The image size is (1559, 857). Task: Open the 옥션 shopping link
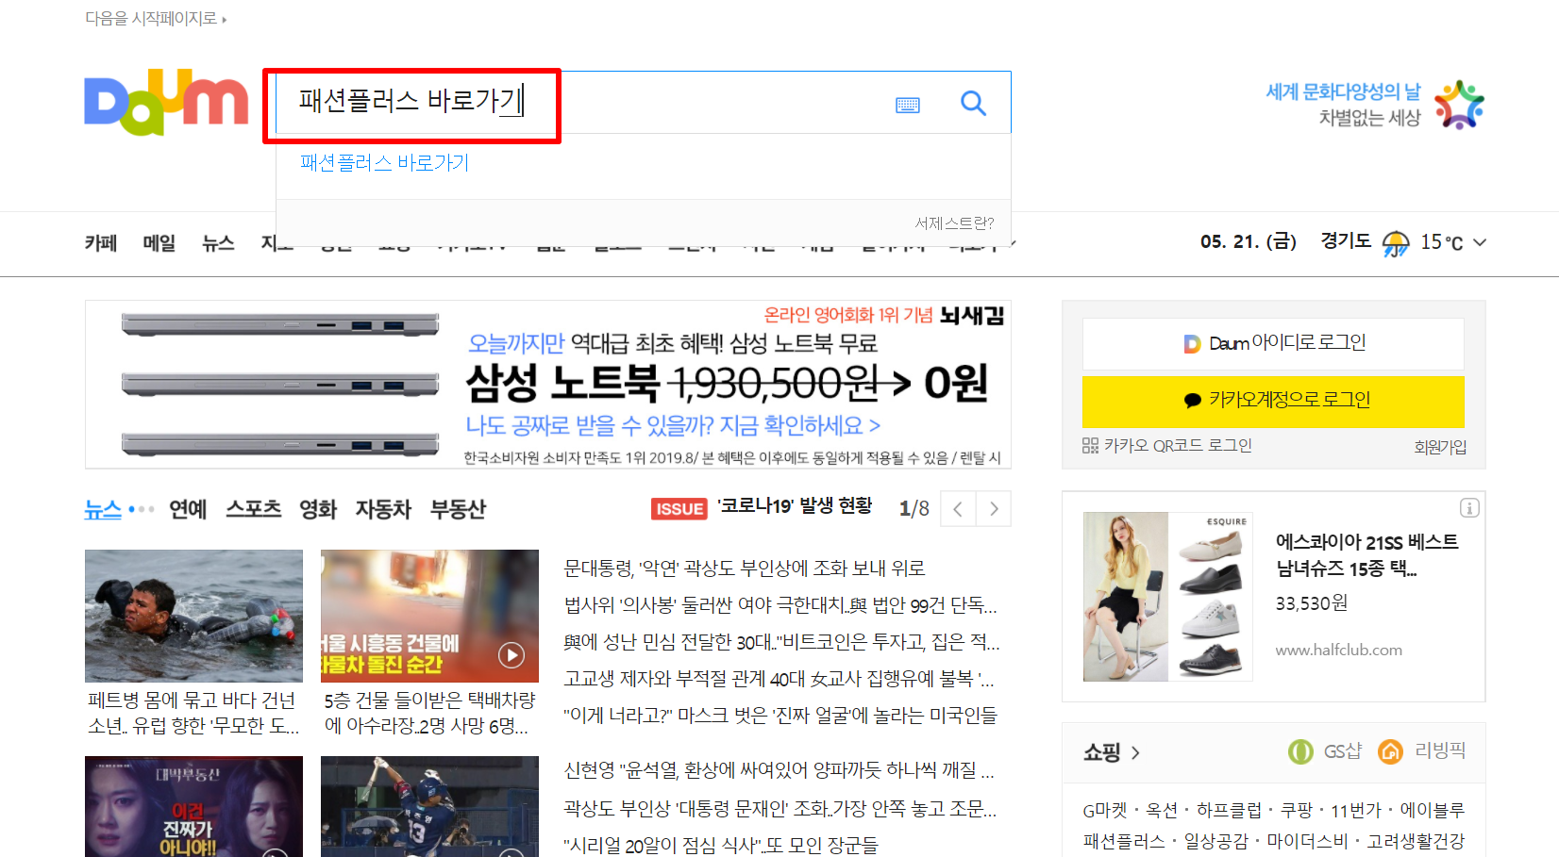(x=1162, y=810)
